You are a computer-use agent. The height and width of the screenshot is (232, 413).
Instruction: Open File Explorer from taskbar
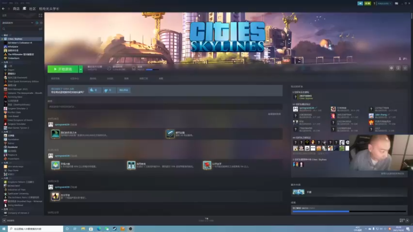coord(83,229)
